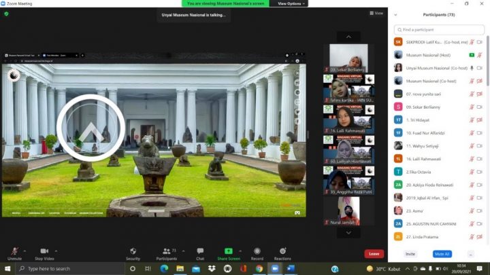Click the green encryption shield icon
The height and width of the screenshot is (275, 490).
[x=7, y=14]
